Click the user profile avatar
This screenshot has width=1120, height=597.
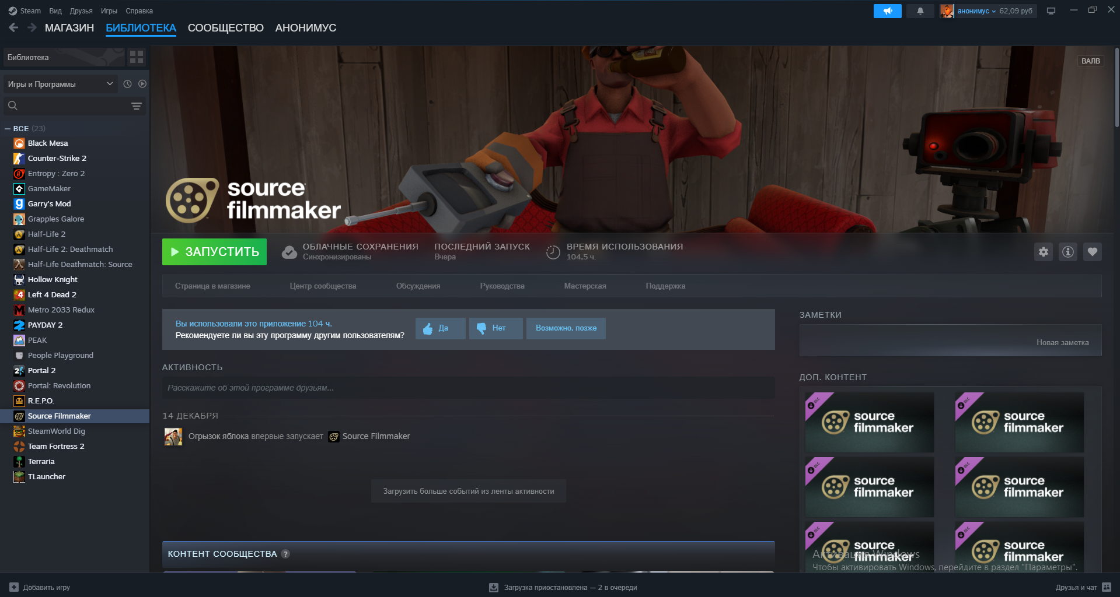[947, 11]
